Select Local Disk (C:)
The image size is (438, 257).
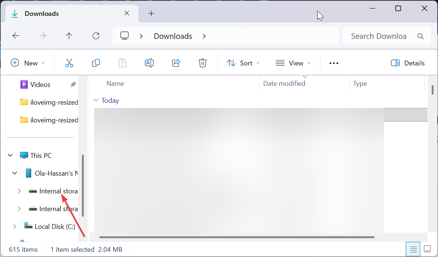(x=50, y=227)
